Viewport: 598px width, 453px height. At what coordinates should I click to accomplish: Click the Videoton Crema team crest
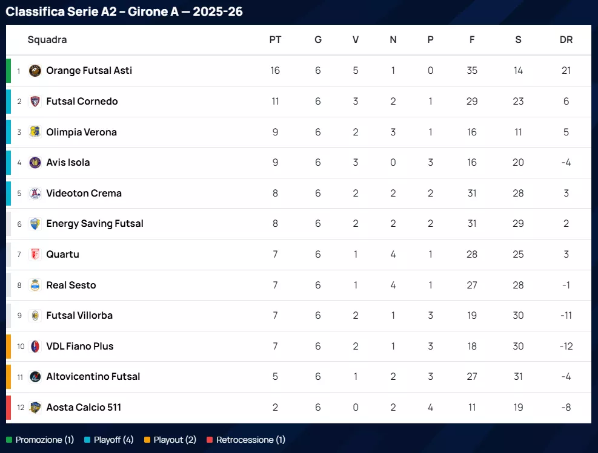coord(35,194)
